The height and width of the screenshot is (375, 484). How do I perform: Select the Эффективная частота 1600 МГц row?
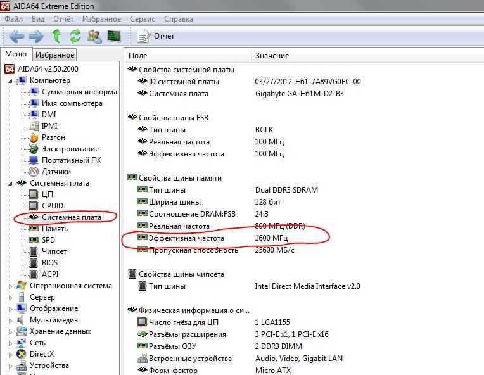(213, 238)
